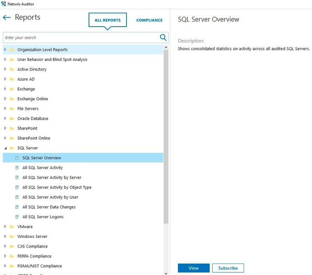Click the Exchange folder icon

tap(12, 89)
